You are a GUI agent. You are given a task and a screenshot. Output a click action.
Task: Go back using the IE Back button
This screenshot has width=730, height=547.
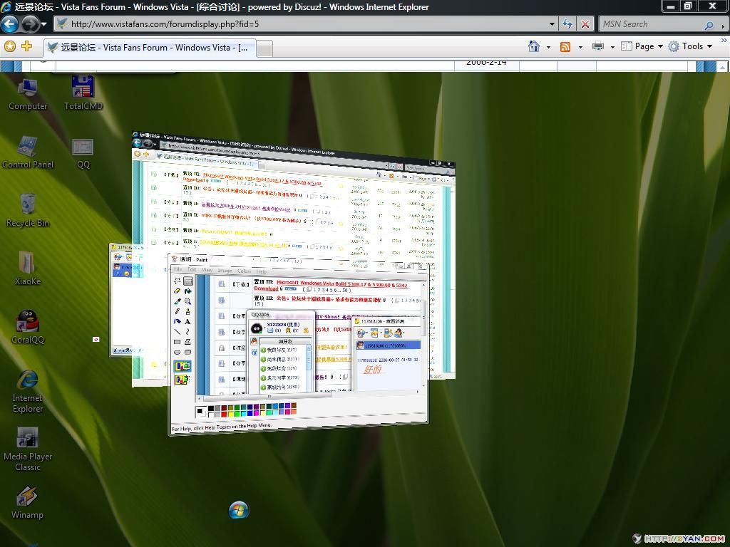pos(10,24)
